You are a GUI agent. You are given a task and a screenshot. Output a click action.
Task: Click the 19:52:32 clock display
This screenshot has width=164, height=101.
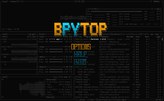(79, 2)
